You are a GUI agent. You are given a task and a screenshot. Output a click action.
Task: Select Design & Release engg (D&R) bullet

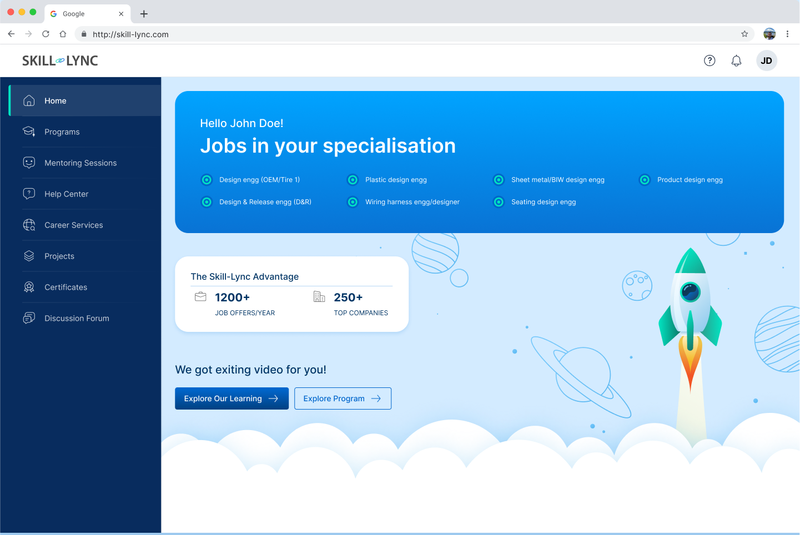[207, 202]
